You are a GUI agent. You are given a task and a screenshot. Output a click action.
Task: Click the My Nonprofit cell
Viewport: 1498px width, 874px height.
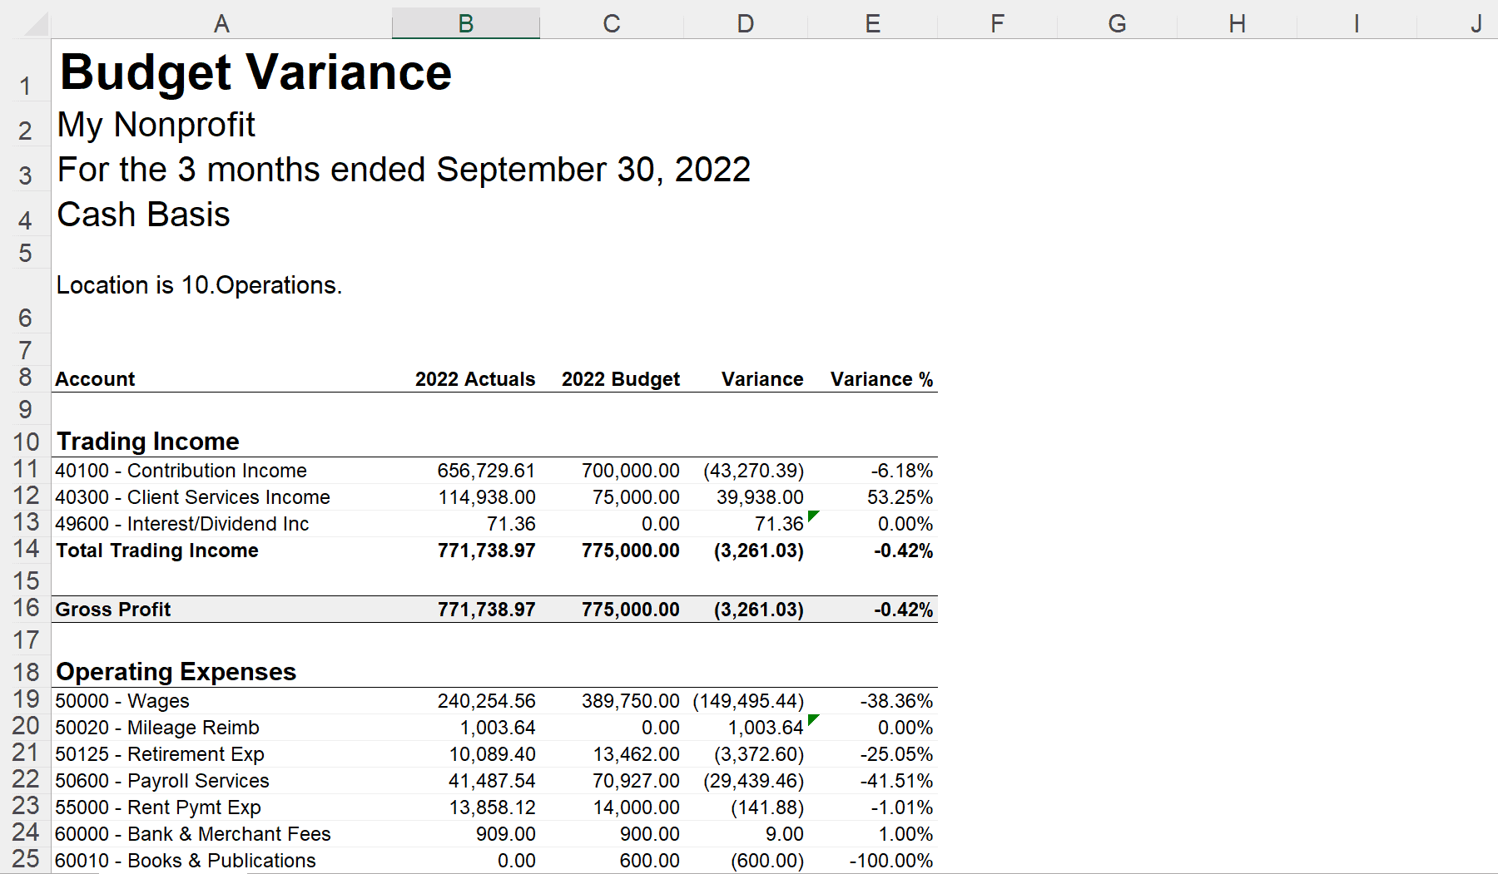[x=156, y=125]
